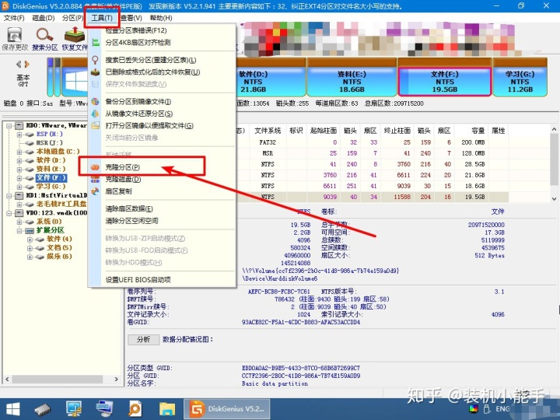Choose 克隆磁盘(D) menu entry
The width and height of the screenshot is (560, 420).
coord(123,180)
